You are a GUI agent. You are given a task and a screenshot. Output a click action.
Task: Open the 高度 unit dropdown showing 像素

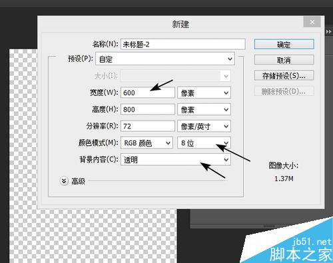(204, 109)
